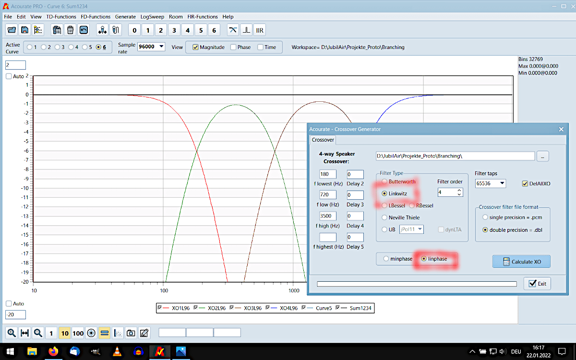The height and width of the screenshot is (360, 576).
Task: Select Neville Thiele filter type
Action: 384,217
